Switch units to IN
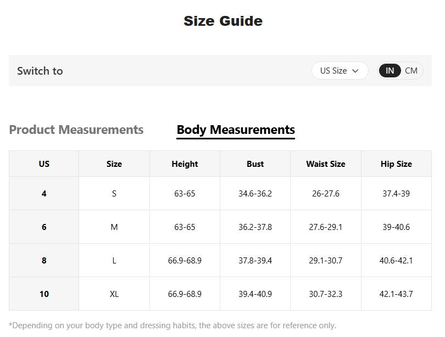 [x=390, y=71]
